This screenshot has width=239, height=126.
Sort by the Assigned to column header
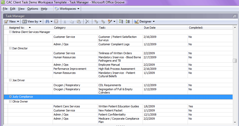tap(30, 28)
